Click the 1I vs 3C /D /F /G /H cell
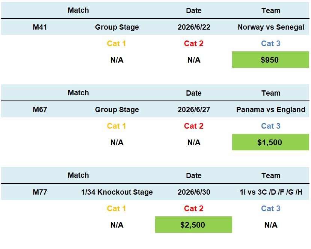This screenshot has height=249, width=311. tap(271, 192)
